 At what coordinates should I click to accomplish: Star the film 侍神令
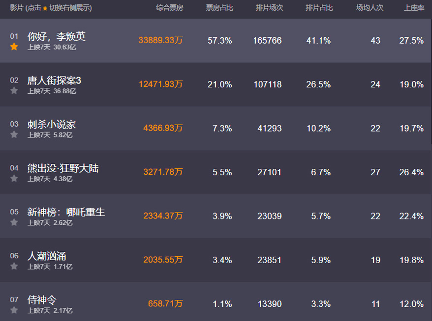pyautogui.click(x=14, y=310)
